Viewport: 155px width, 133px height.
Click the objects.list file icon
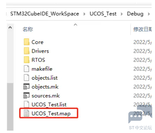point(26,78)
